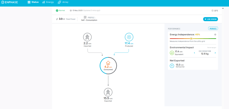Click the lightning bolt Peak Power icon
The image size is (229, 109).
57,19
